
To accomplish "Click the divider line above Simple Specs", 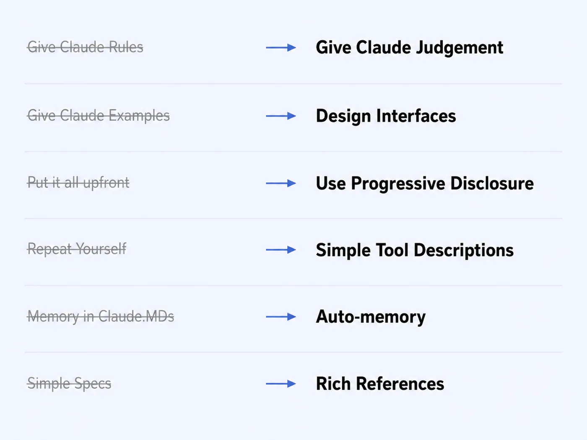I will click(x=293, y=352).
